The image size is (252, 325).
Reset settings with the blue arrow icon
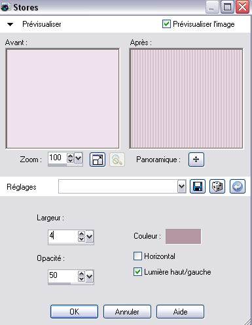(238, 186)
